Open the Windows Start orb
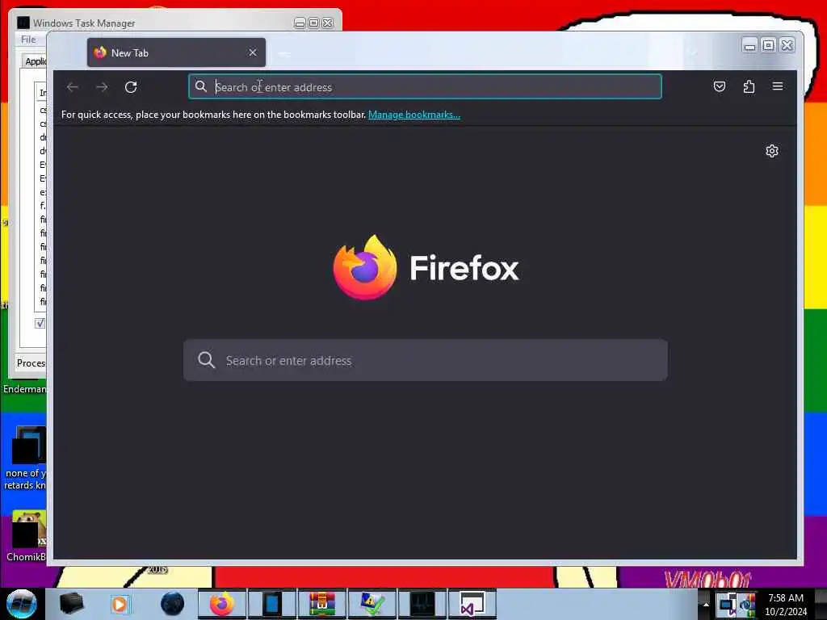Screen dimensions: 827x620 [x=21, y=604]
